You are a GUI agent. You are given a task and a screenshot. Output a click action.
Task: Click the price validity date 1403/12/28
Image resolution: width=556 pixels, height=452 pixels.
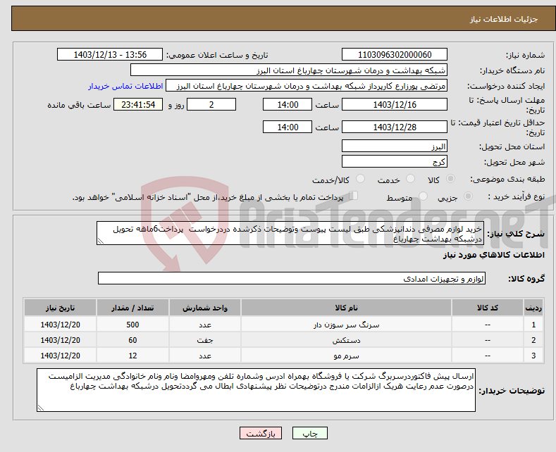(x=395, y=127)
